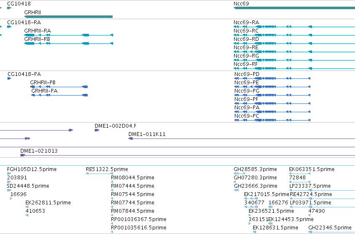Click the DME1-011K11 arrow glyph
This screenshot has width=355, height=234.
pyautogui.click(x=131, y=138)
